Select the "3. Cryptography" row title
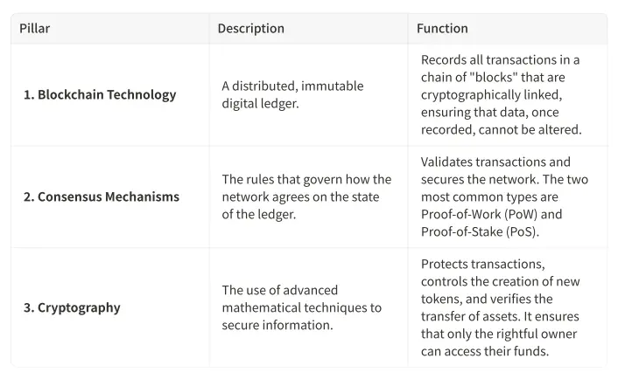 click(72, 307)
